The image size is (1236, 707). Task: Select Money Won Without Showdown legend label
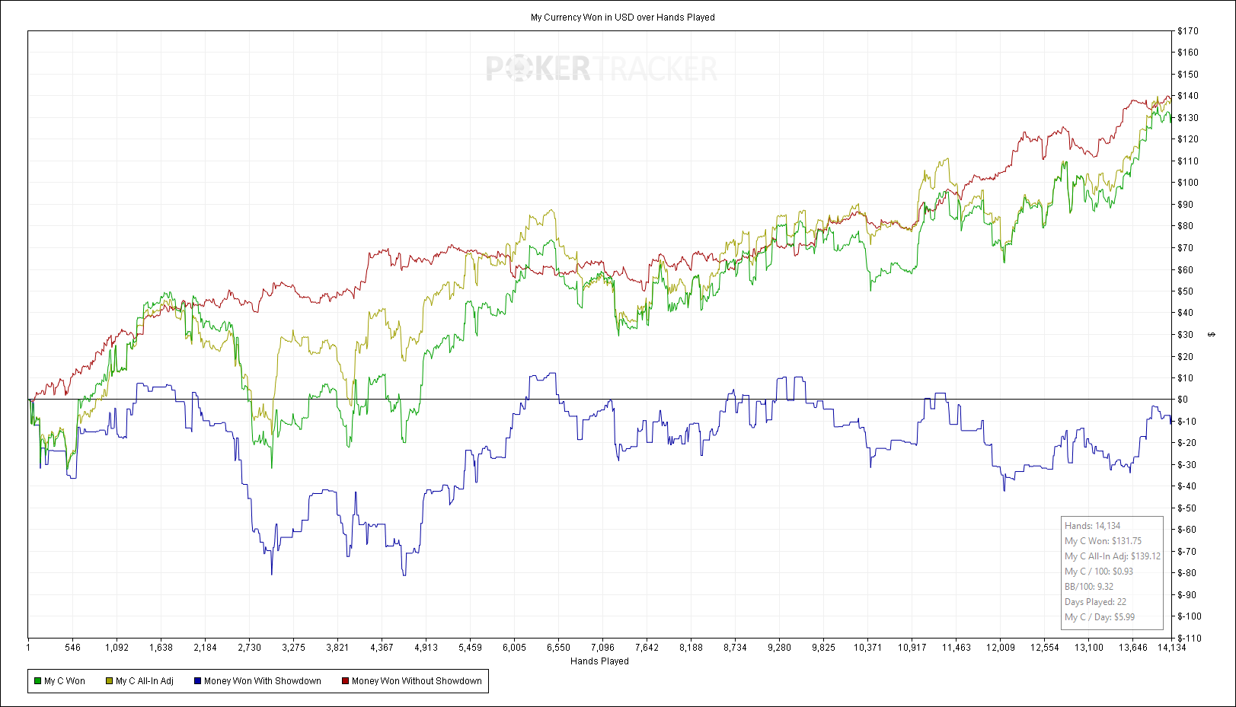click(417, 681)
